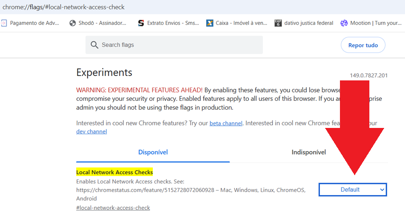Click the chrome://flags address bar URL
The image size is (405, 219).
tap(64, 7)
